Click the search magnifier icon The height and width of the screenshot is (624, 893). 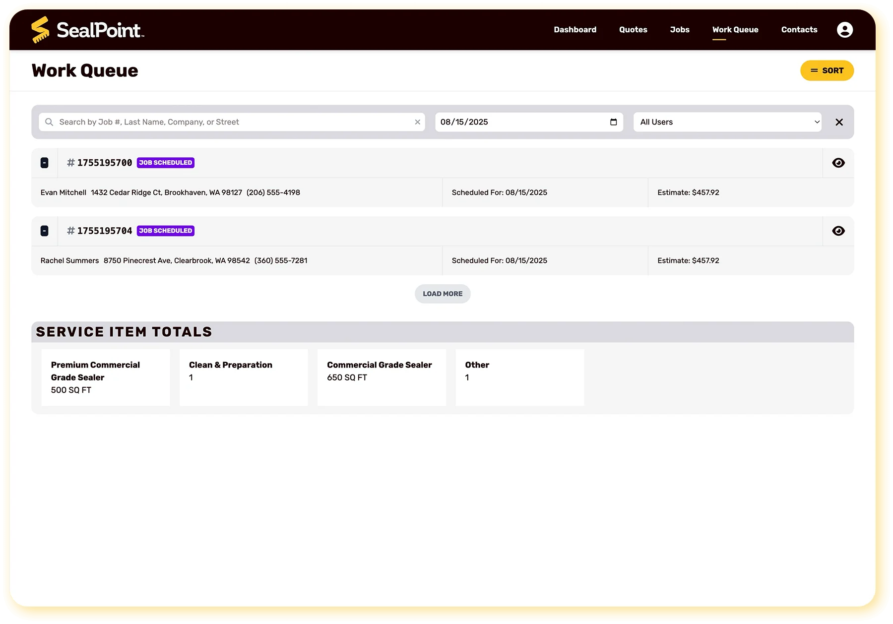pyautogui.click(x=49, y=122)
